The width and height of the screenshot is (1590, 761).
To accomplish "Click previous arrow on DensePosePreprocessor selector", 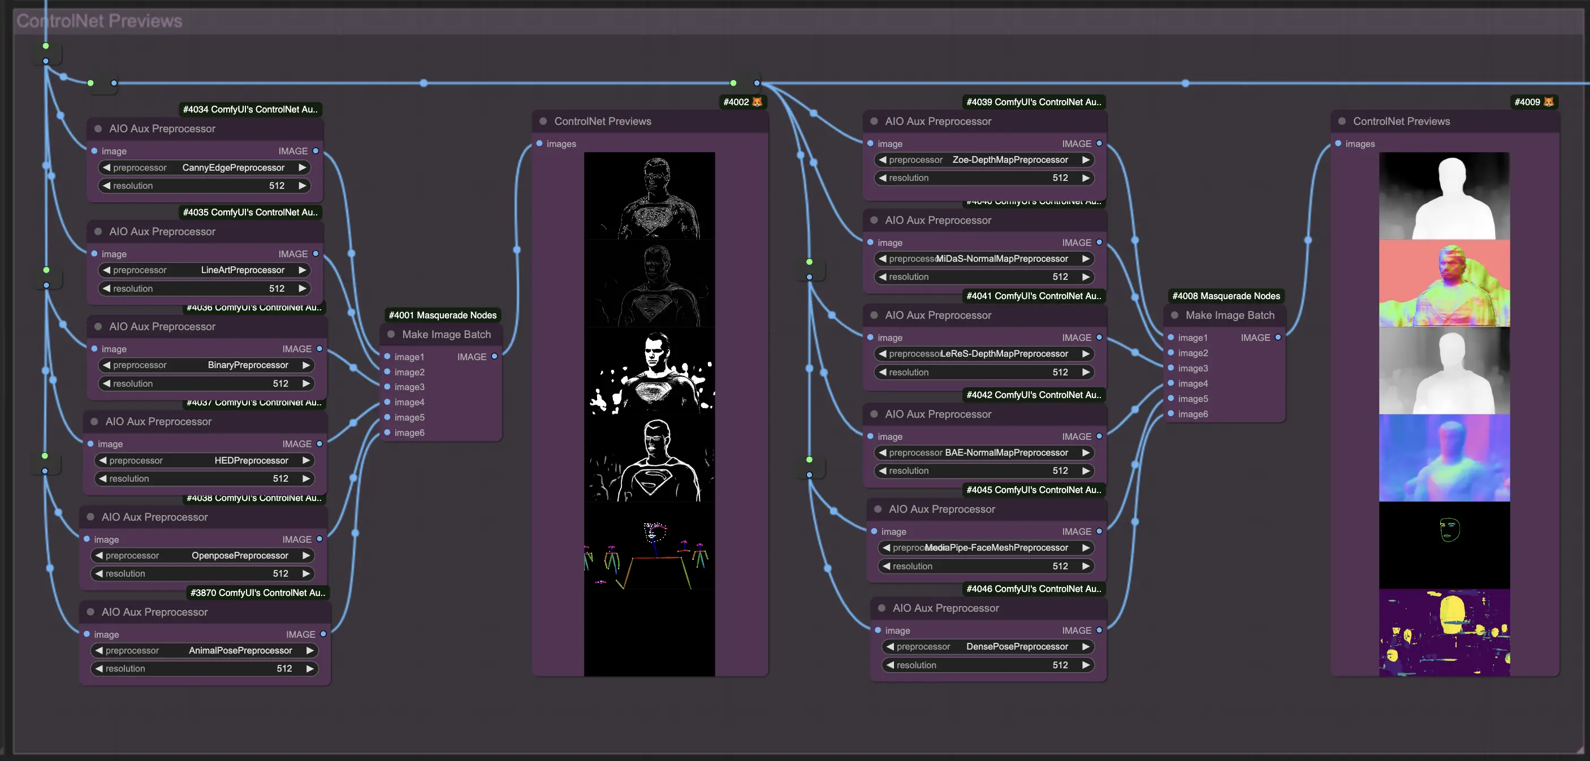I will [890, 647].
